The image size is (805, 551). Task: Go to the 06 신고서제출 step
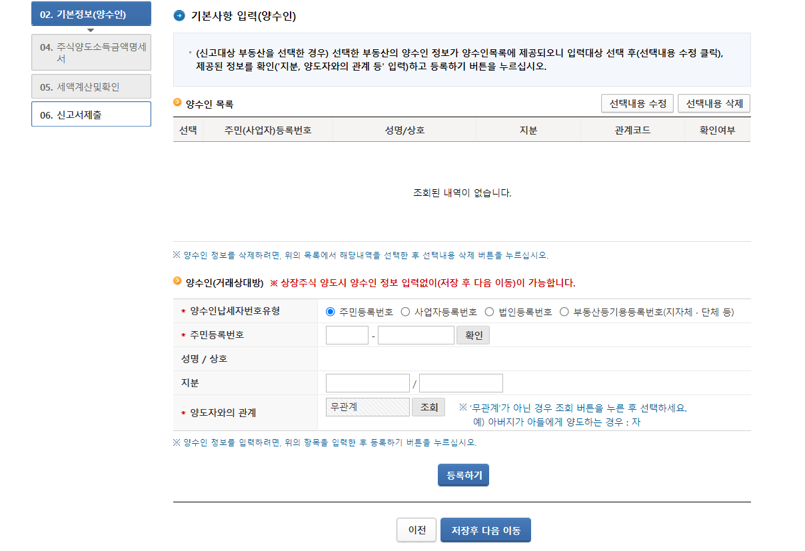[x=91, y=114]
